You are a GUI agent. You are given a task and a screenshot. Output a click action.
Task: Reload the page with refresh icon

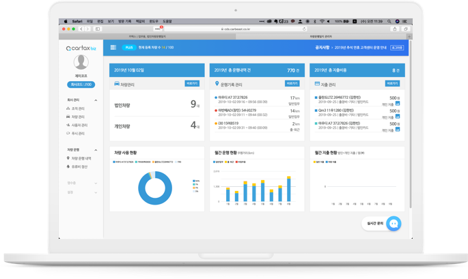pos(304,29)
